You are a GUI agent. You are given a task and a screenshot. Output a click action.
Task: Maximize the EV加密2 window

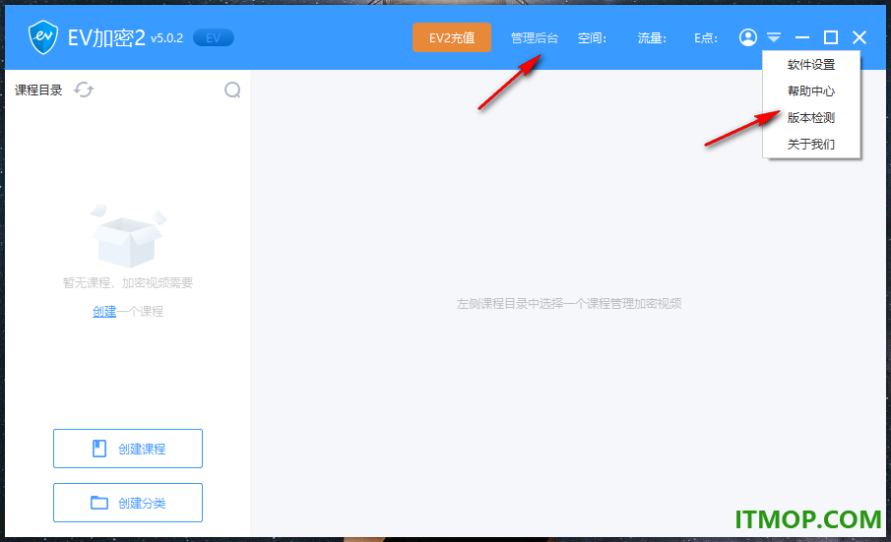(830, 37)
